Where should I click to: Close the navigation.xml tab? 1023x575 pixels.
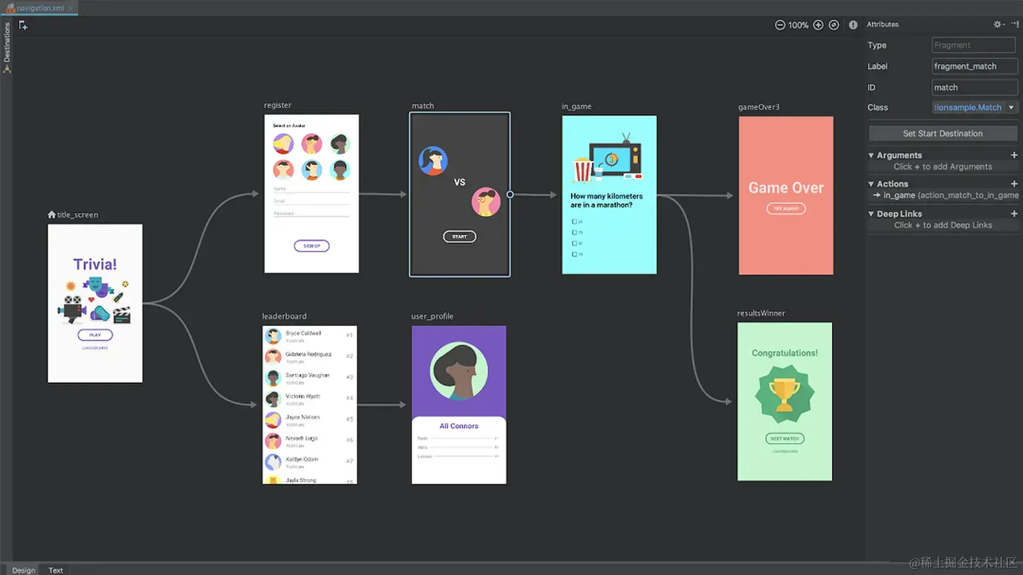point(70,8)
